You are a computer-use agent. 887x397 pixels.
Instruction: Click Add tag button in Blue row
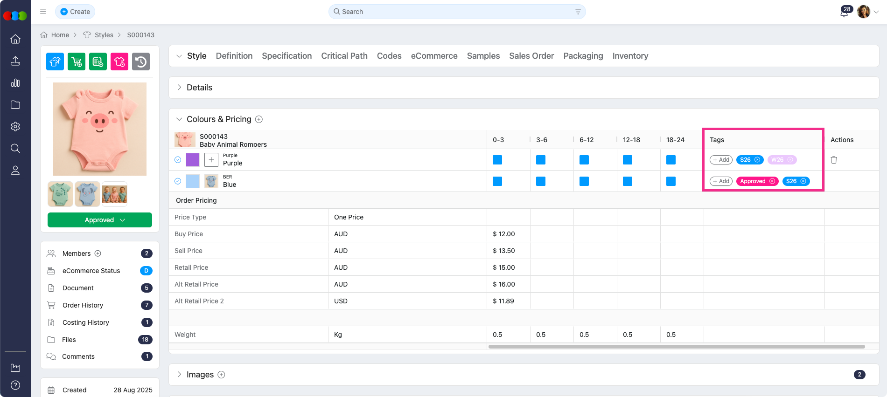tap(721, 181)
